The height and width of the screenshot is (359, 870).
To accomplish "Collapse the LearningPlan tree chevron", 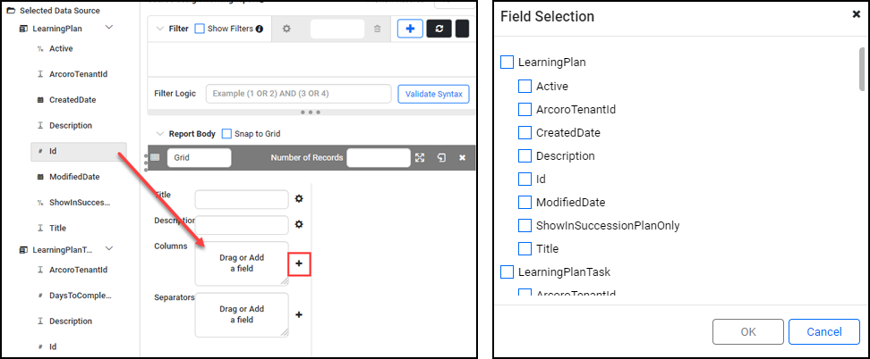I will [109, 28].
